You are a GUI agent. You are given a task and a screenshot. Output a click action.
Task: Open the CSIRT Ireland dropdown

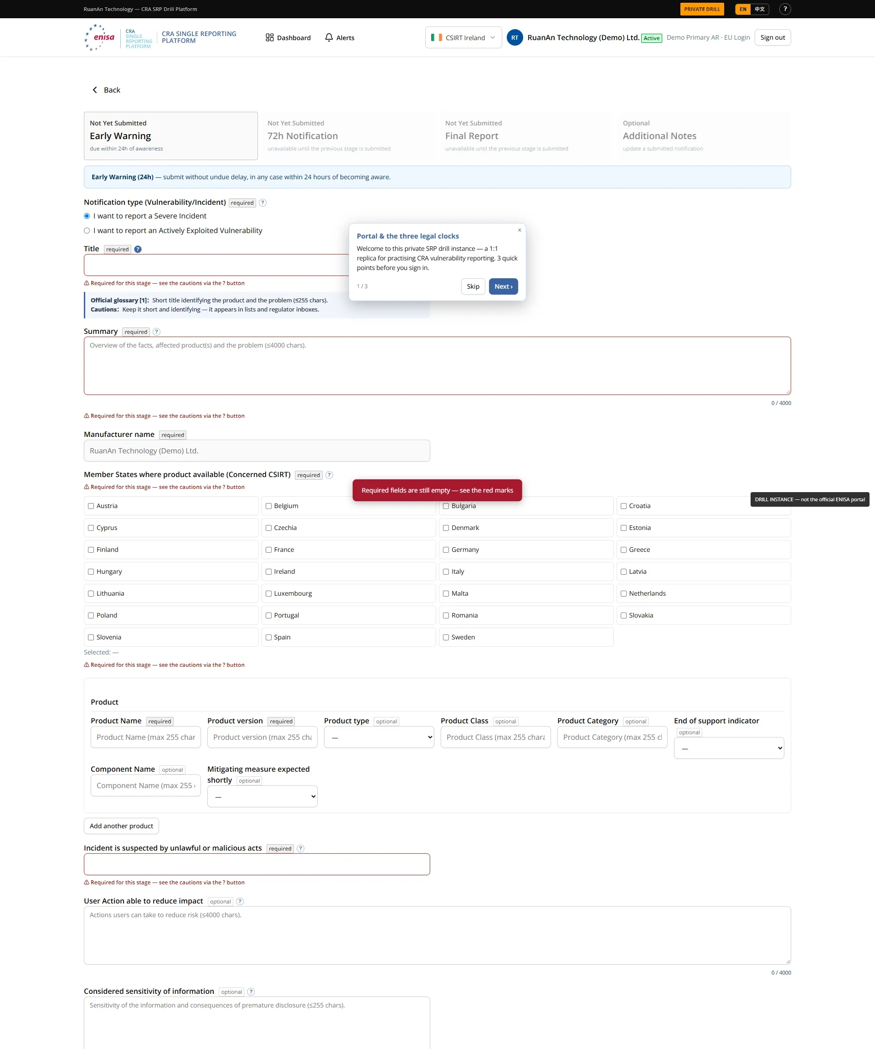click(463, 37)
